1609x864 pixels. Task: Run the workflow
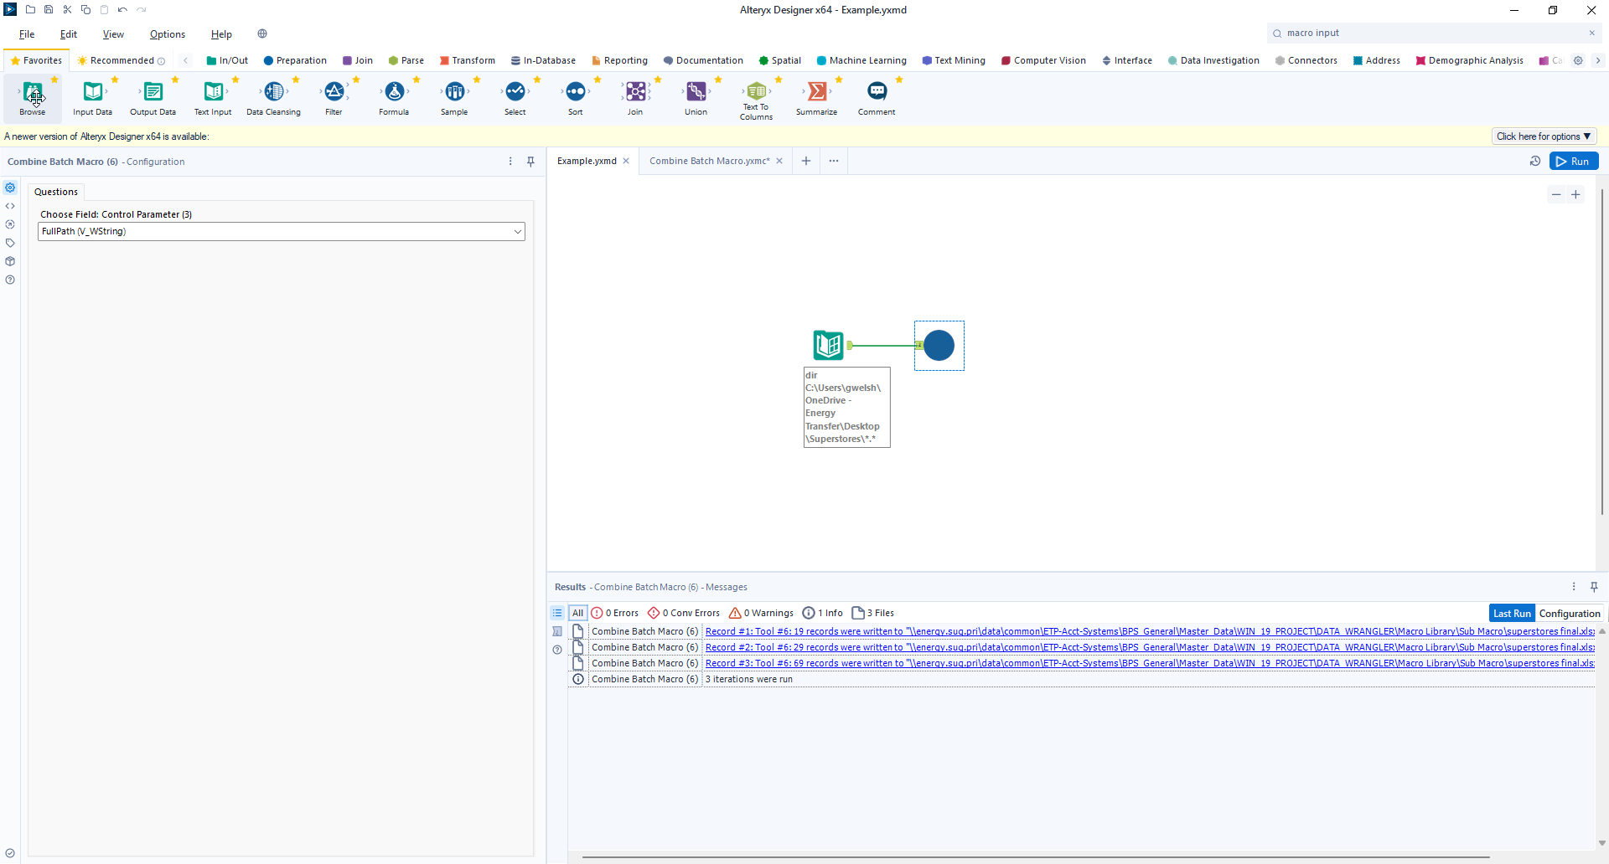click(1573, 162)
